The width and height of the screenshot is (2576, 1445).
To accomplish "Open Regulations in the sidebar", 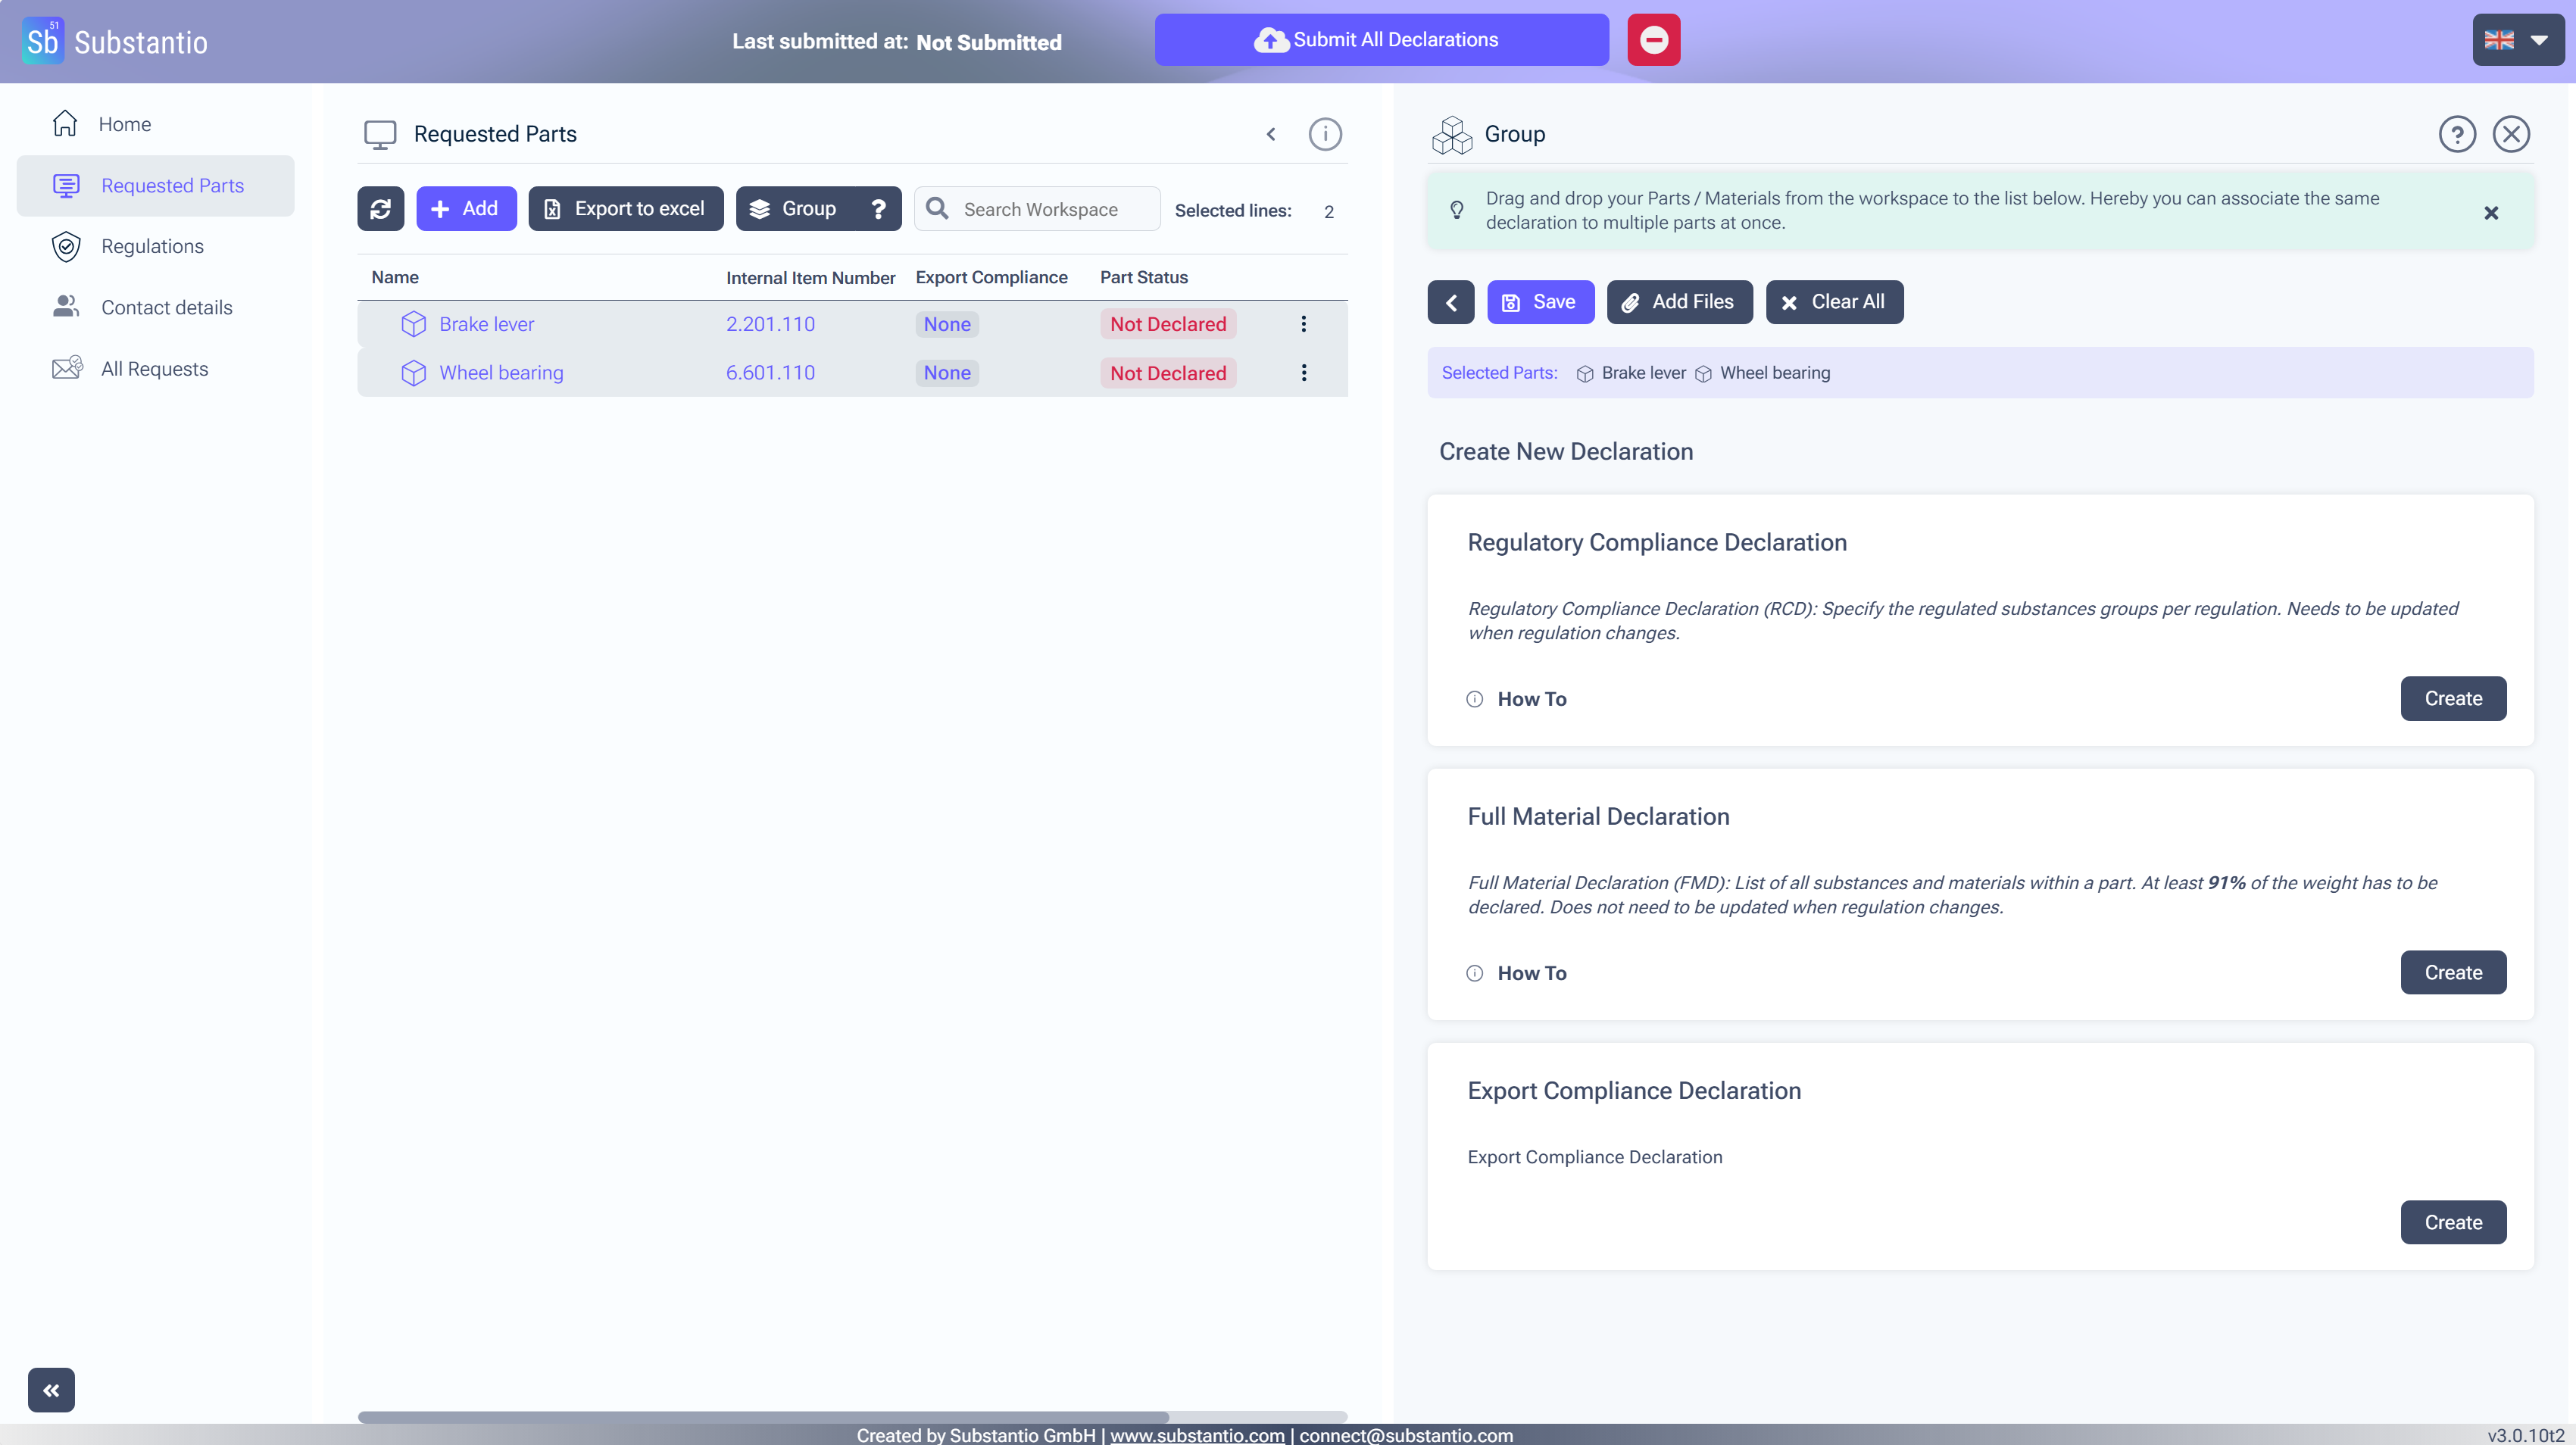I will (x=152, y=246).
